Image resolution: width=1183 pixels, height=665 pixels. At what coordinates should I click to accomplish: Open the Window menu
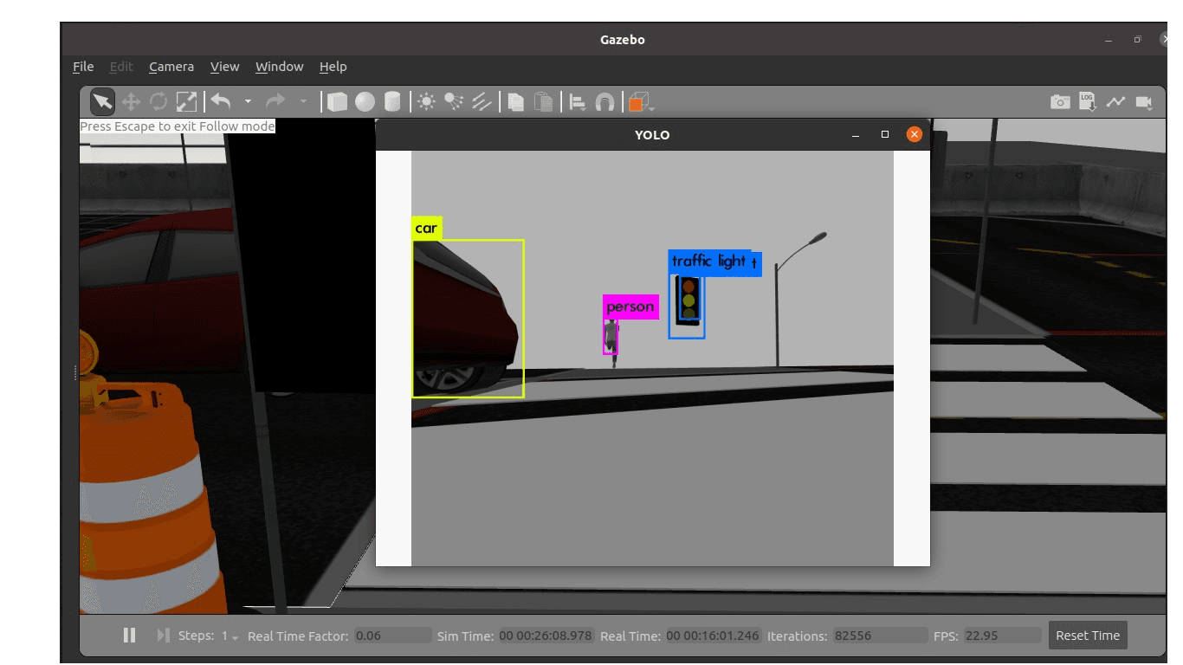tap(279, 67)
